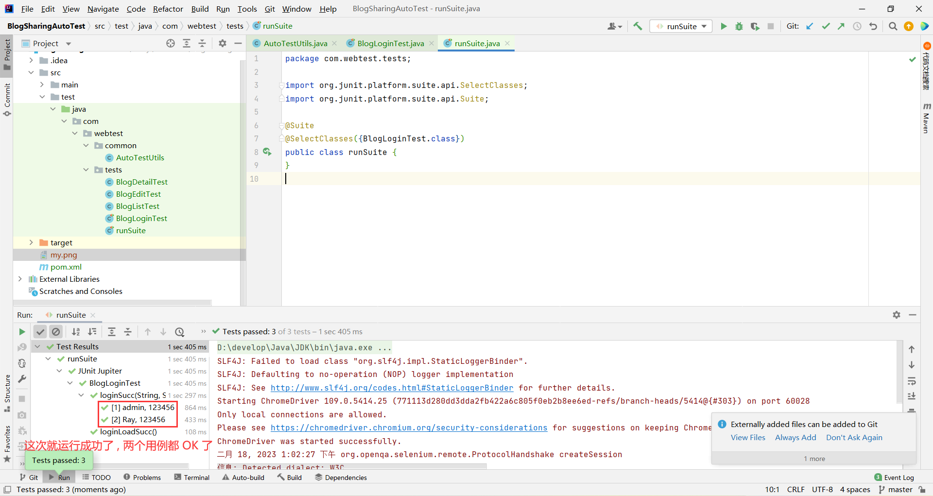The image size is (933, 496).
Task: Click Git update project arrow icon
Action: pyautogui.click(x=810, y=26)
